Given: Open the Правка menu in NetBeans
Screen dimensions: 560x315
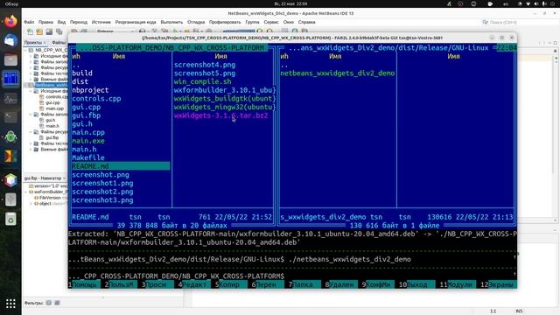Looking at the screenshot, I should (45, 22).
